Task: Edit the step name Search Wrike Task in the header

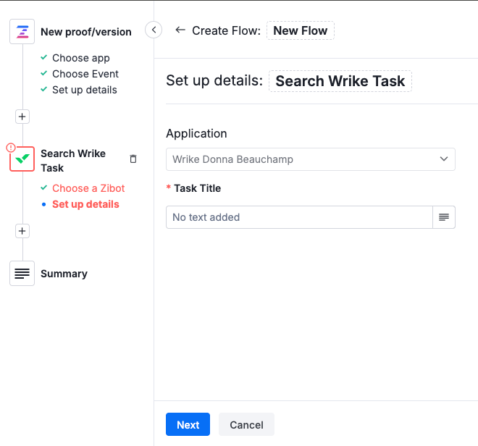Action: pos(340,81)
